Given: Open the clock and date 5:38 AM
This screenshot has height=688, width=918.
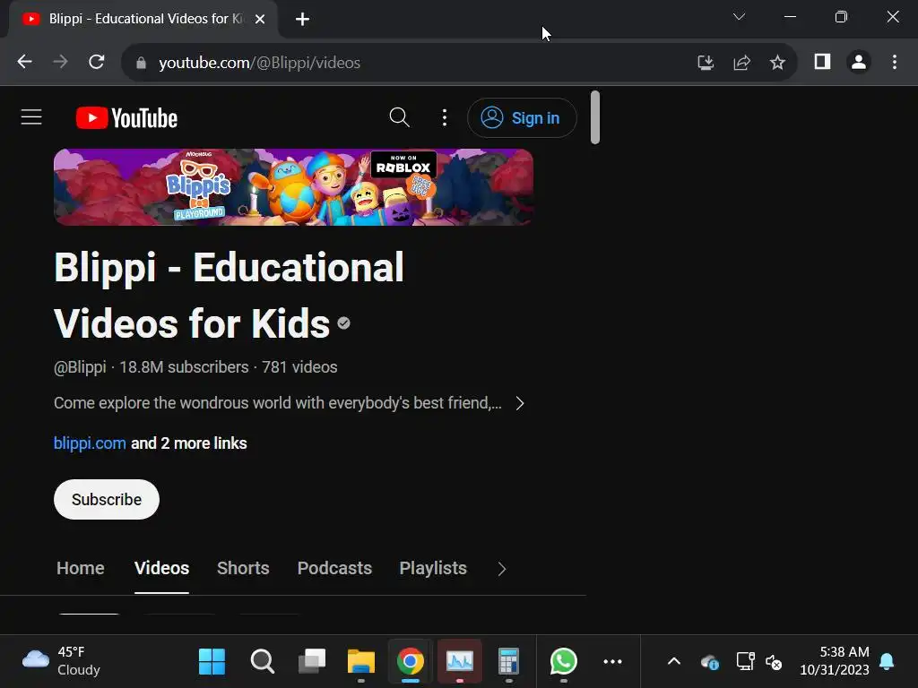Looking at the screenshot, I should coord(835,660).
